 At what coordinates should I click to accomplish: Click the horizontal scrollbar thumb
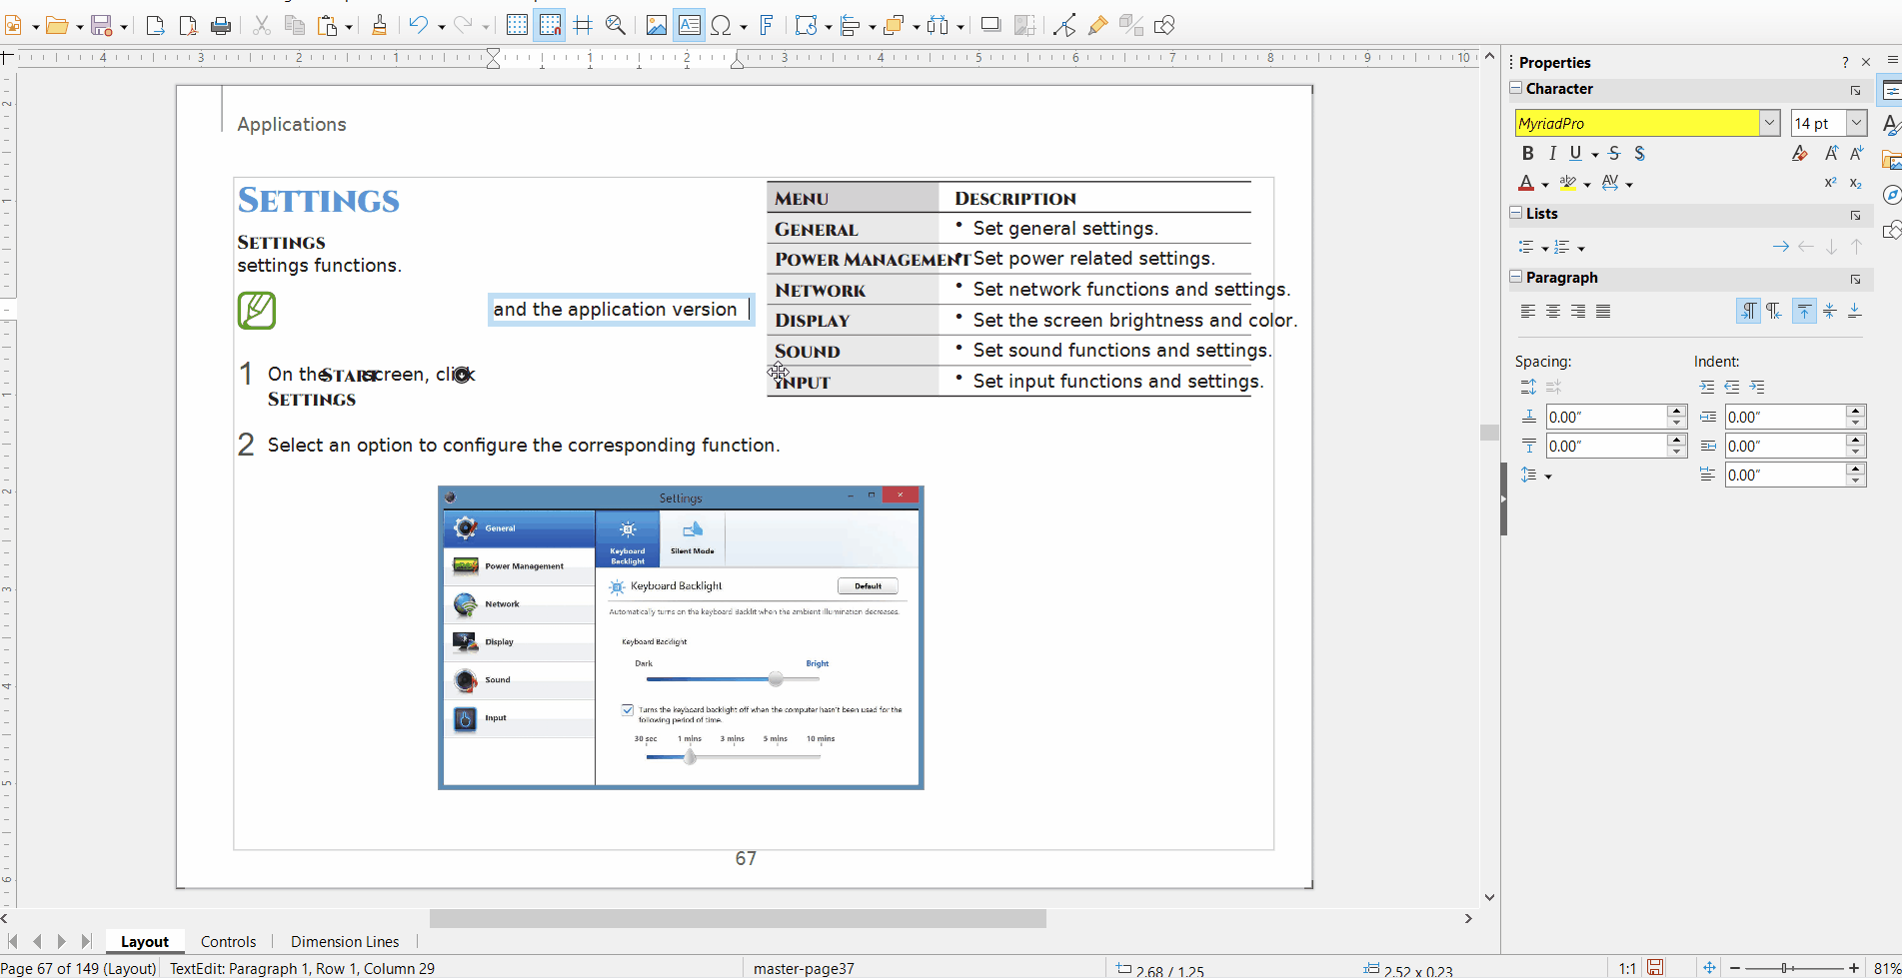click(738, 918)
